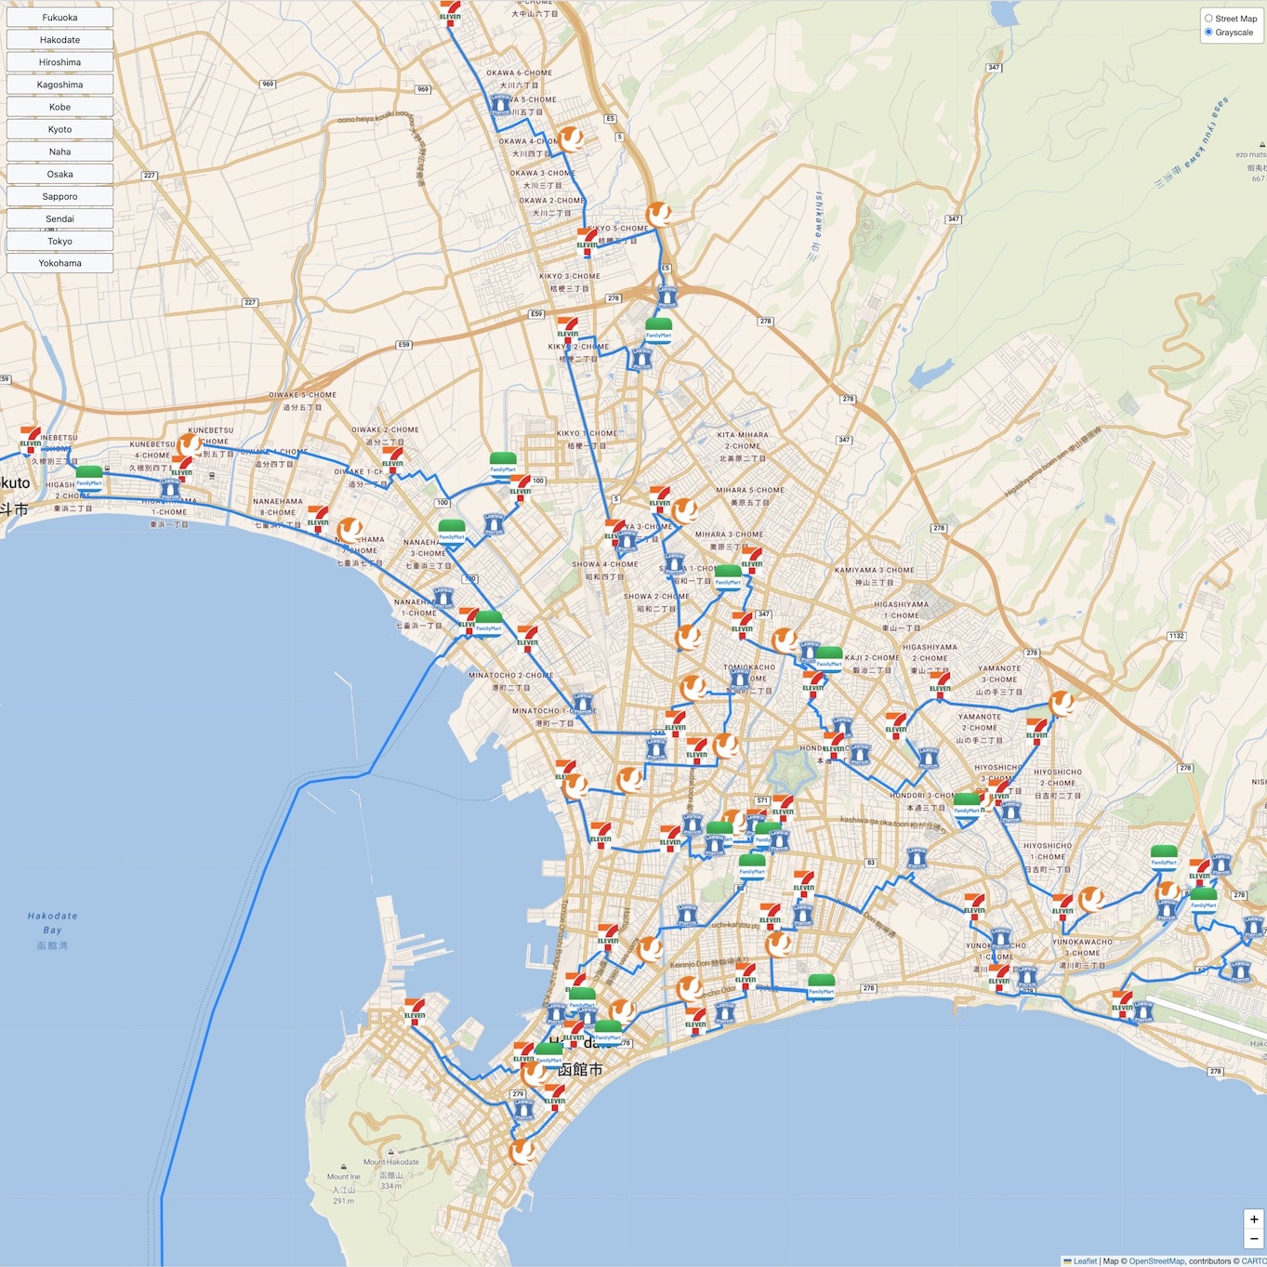
Task: Select the Grayscale radio option
Action: coord(1208,33)
